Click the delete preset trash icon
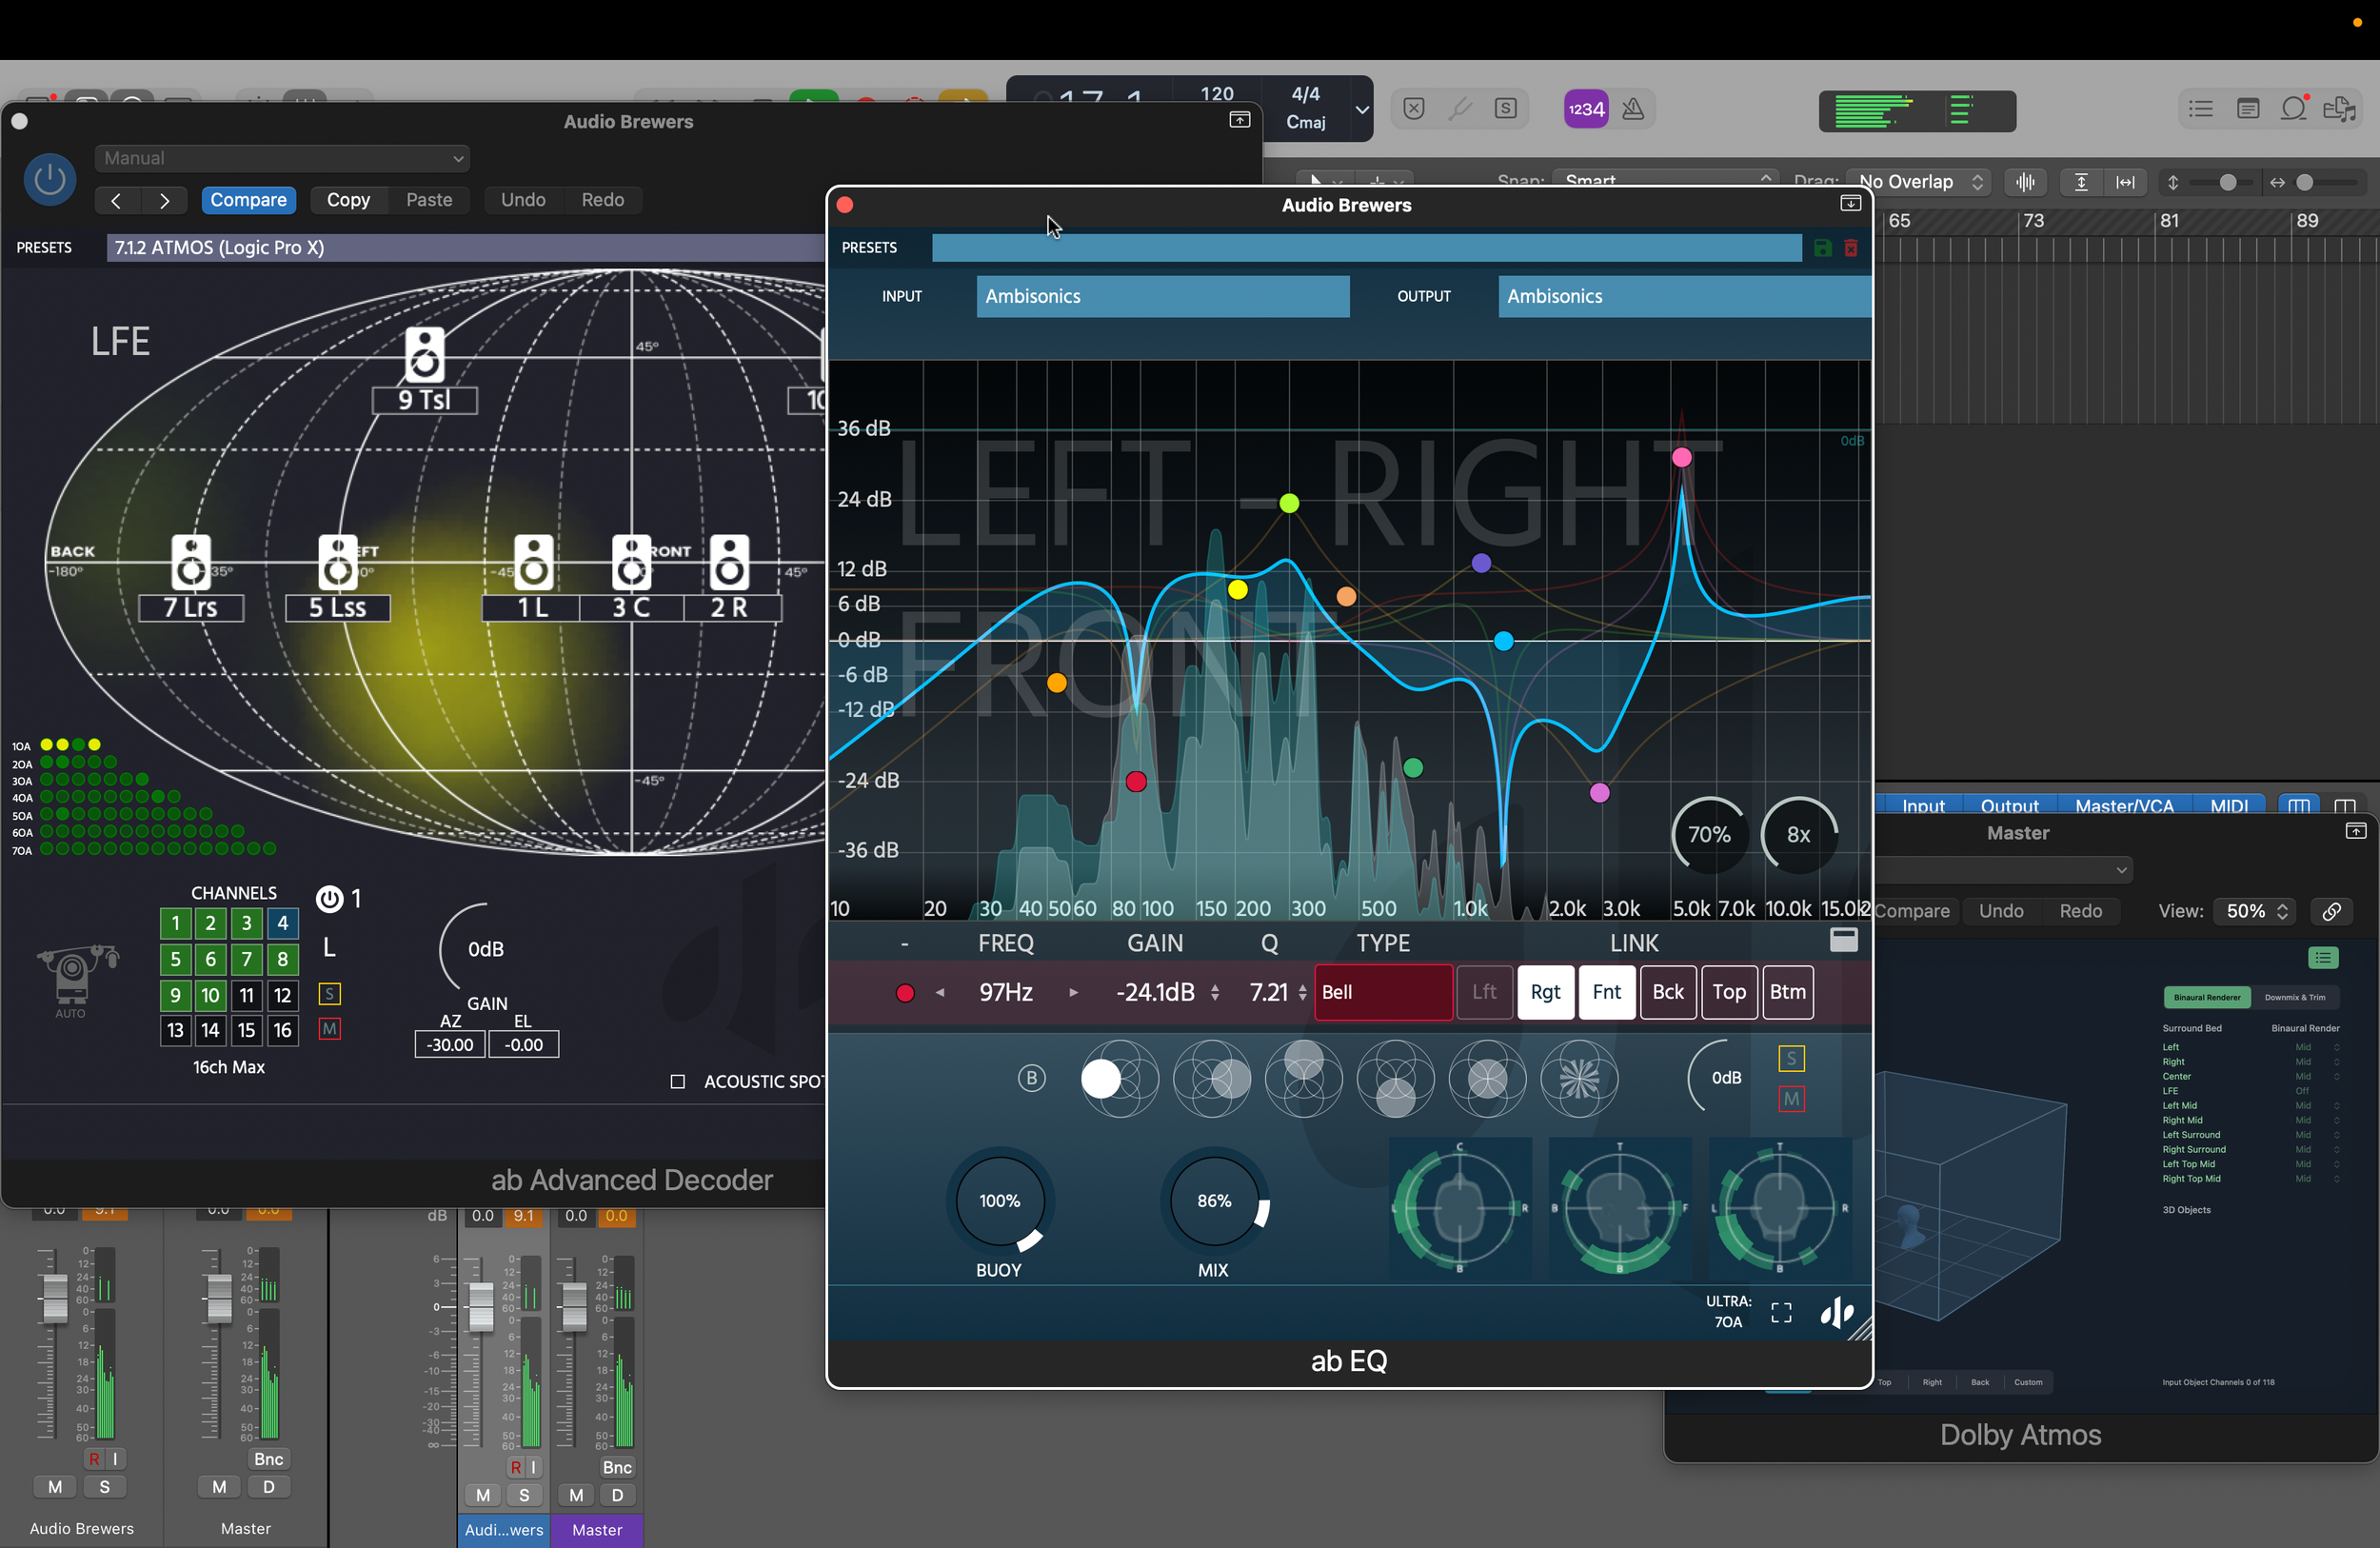Screen dimensions: 2380x1548 point(1851,248)
